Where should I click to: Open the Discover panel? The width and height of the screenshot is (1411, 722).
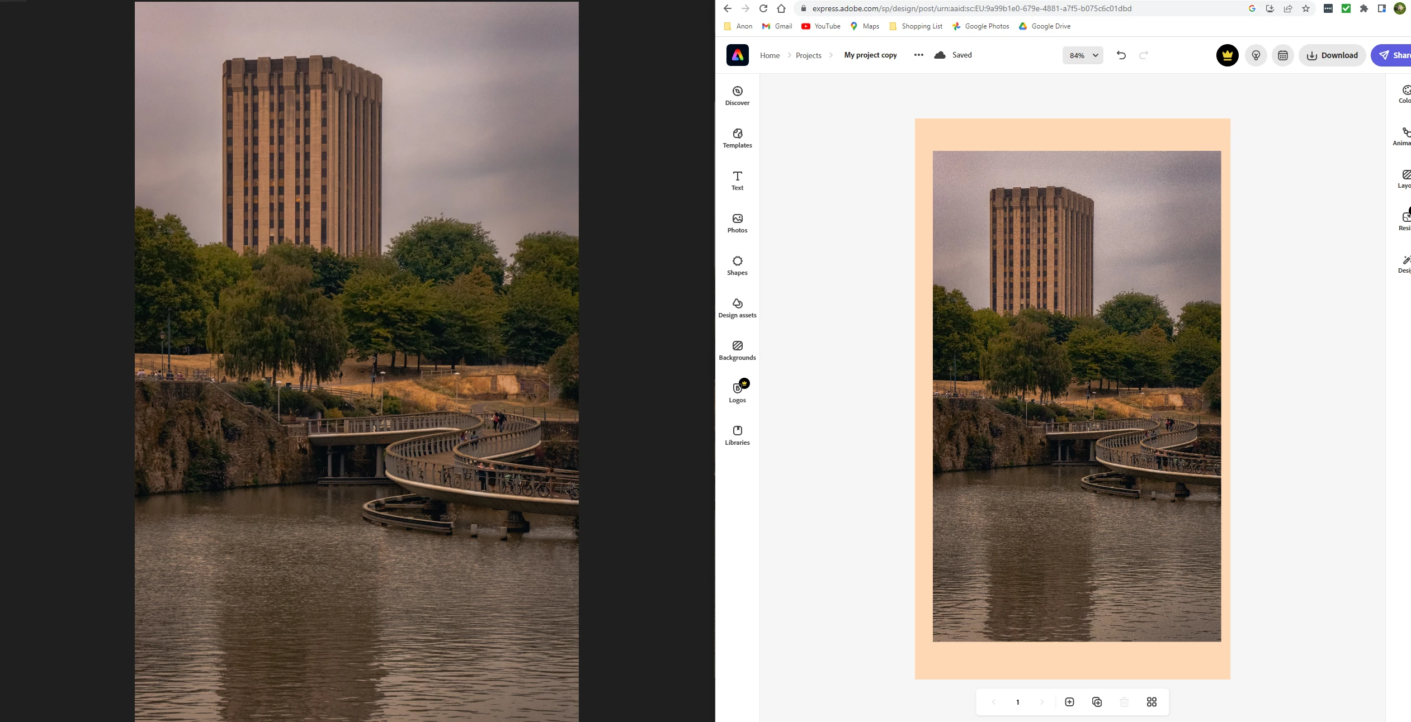[x=737, y=96]
